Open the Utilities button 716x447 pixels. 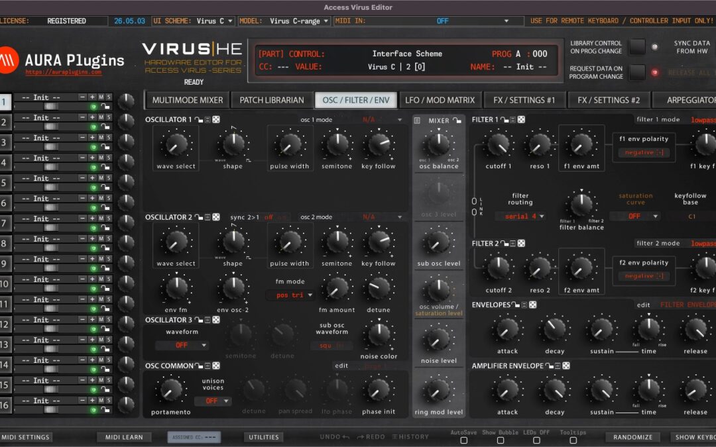pos(263,437)
